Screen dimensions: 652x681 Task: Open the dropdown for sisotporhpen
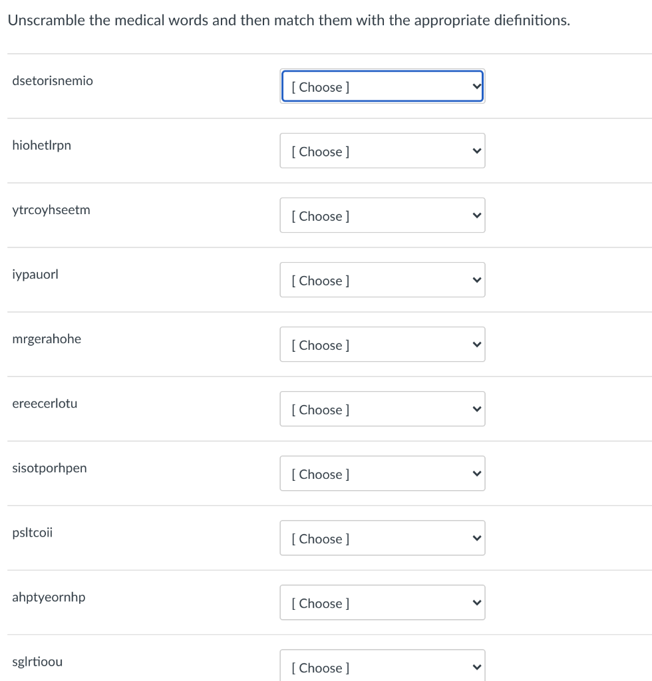[383, 474]
